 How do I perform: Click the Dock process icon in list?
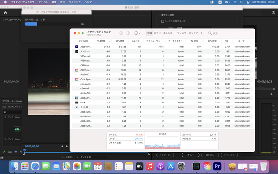click(x=77, y=102)
